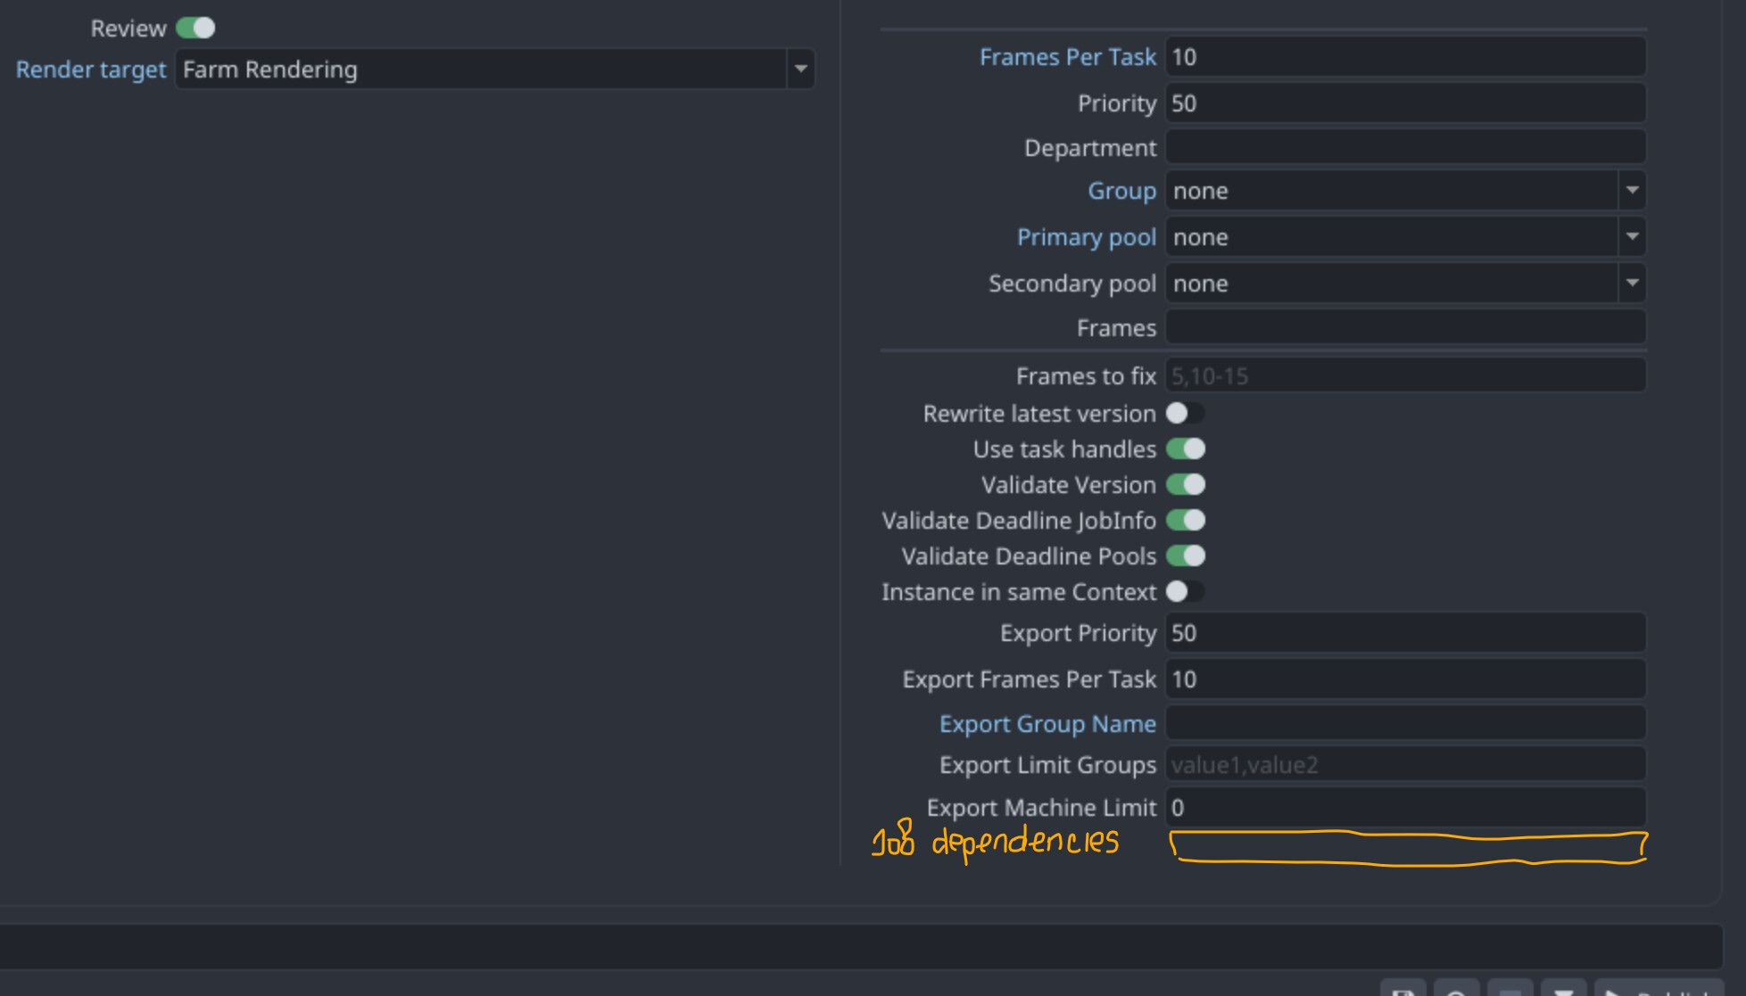Toggle Validate Deadline Pools off
This screenshot has width=1746, height=996.
click(1185, 556)
